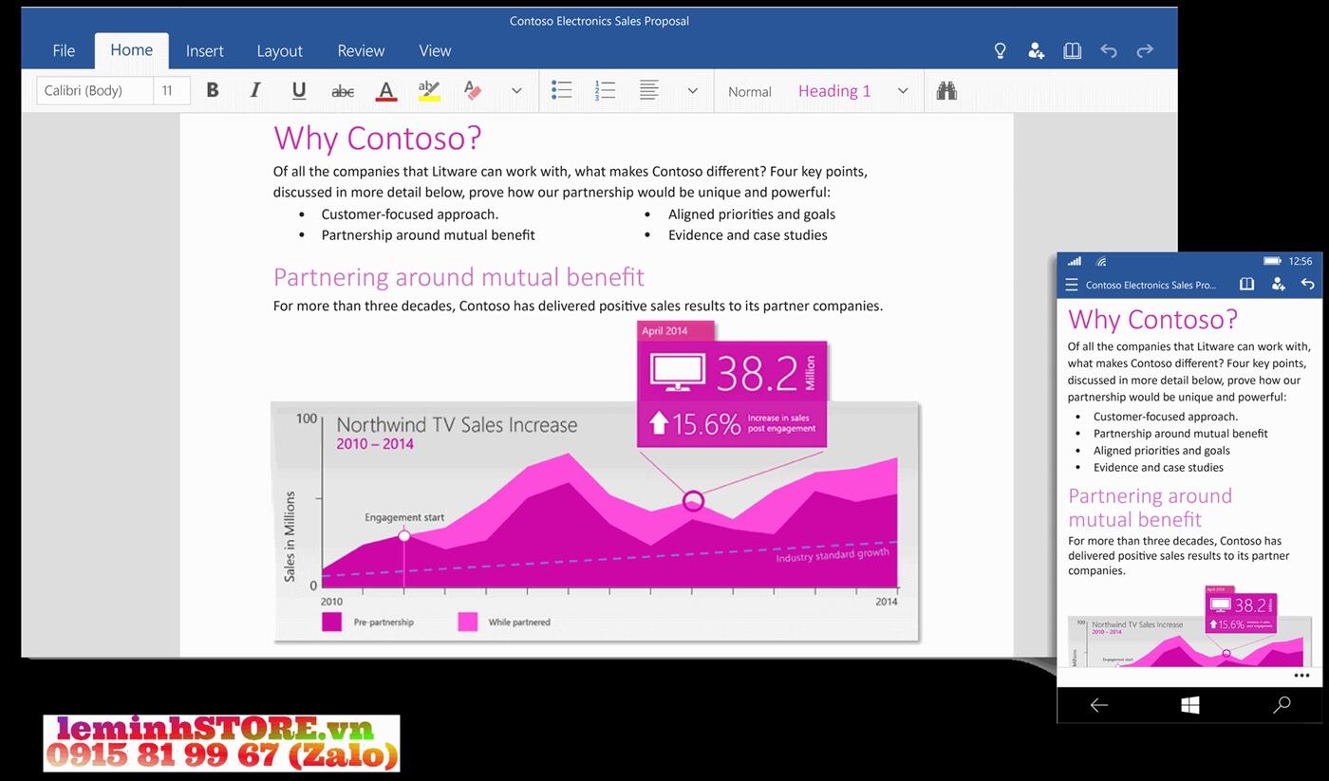Click 'Partnership around mutual benefit' bullet in the document

coord(428,235)
